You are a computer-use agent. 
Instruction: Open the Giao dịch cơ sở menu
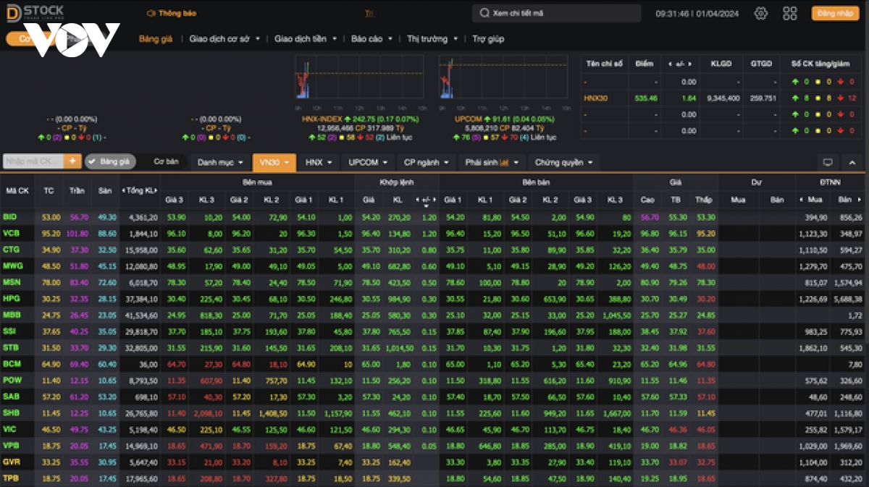[224, 38]
